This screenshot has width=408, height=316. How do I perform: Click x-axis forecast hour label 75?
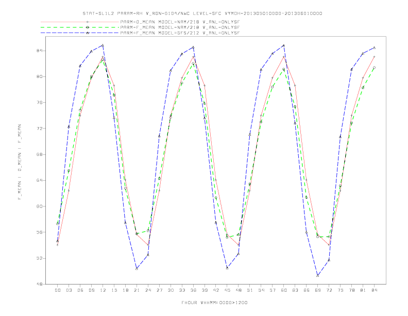pyautogui.click(x=341, y=290)
